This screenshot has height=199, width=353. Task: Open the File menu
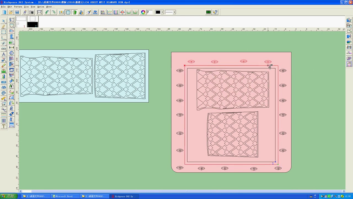(3, 7)
